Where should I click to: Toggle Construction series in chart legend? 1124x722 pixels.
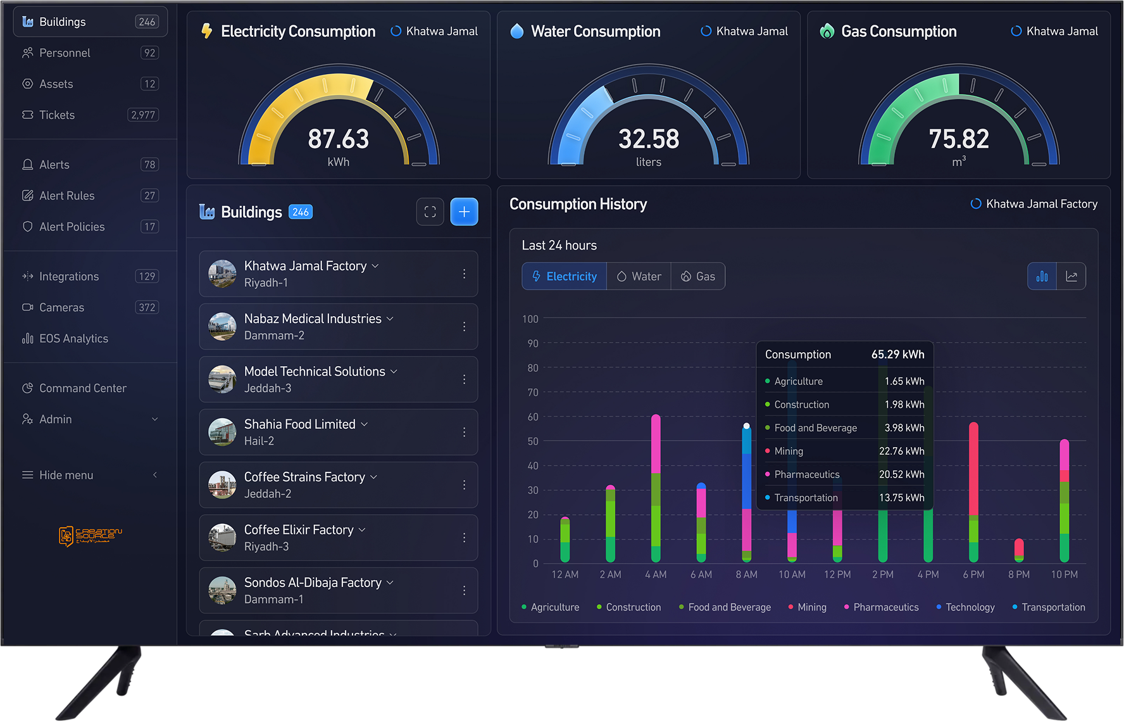(x=628, y=607)
